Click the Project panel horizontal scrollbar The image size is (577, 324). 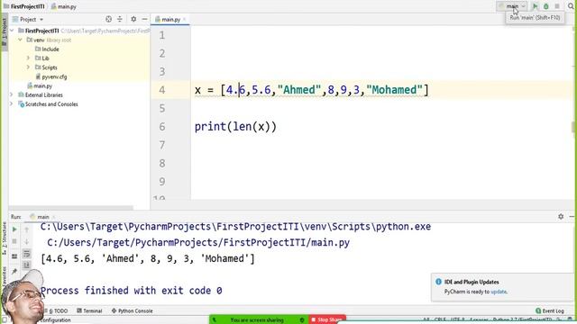click(70, 208)
